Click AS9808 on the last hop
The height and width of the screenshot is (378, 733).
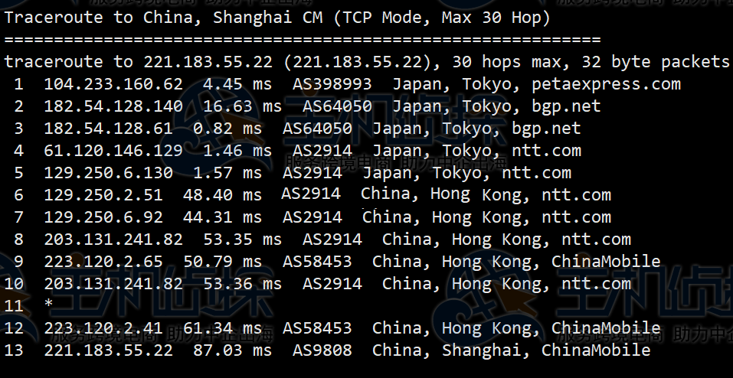pos(322,350)
